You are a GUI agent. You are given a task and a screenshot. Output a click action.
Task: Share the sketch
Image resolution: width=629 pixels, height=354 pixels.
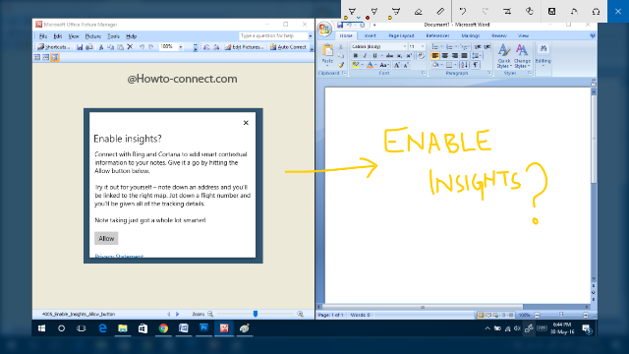pyautogui.click(x=597, y=12)
